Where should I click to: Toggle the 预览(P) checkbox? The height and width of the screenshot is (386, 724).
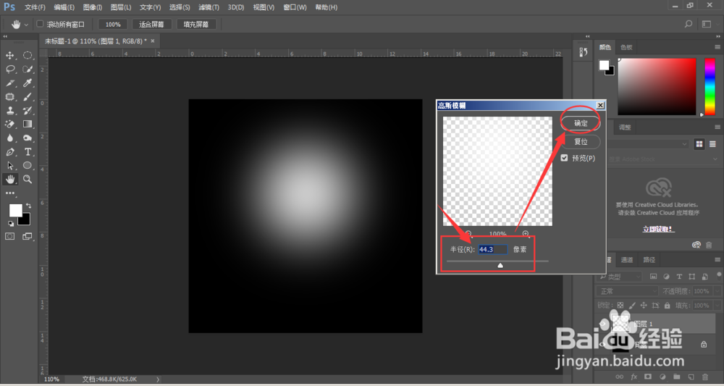coord(564,158)
